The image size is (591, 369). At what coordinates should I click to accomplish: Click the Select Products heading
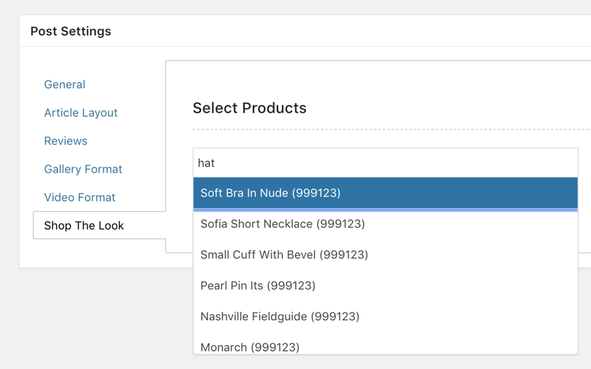click(x=249, y=108)
